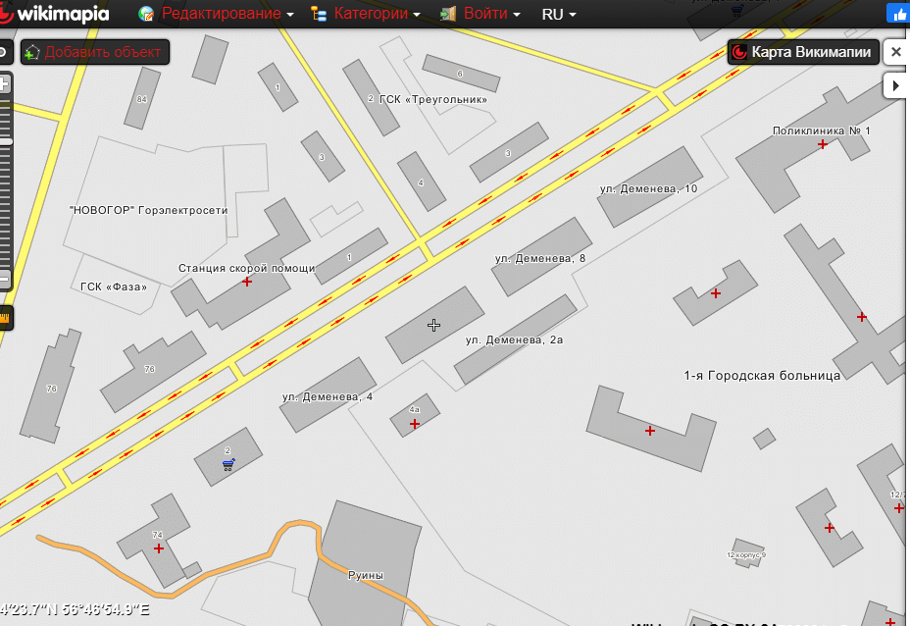Click the red cross marker at Поликлиника № 1
This screenshot has width=910, height=626.
(822, 145)
